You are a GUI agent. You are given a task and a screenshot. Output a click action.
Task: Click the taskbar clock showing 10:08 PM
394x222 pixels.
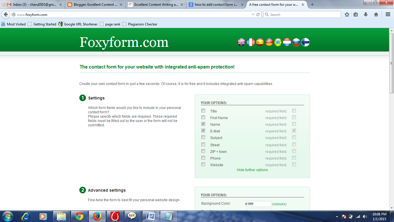point(379,217)
